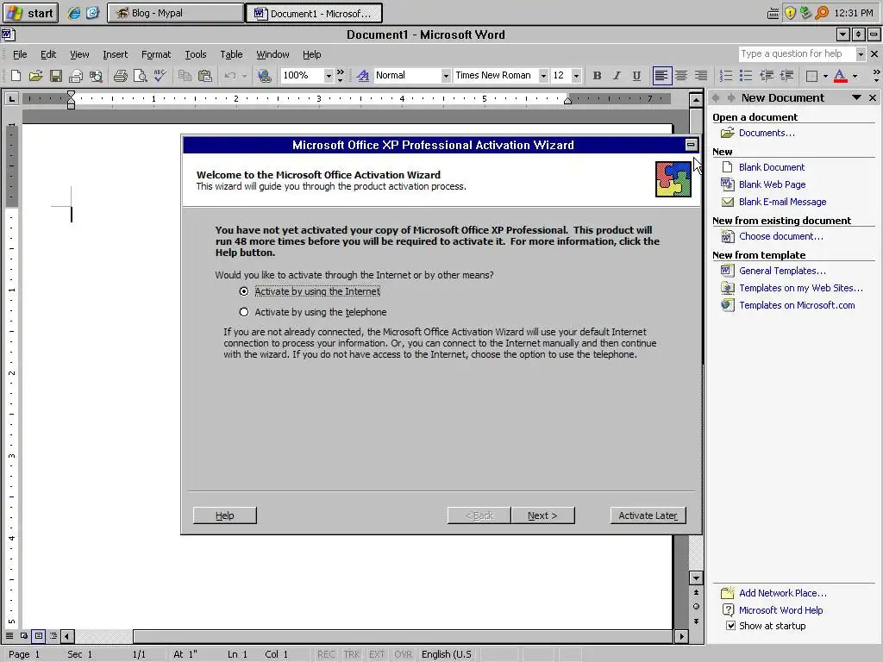Screen dimensions: 883x662
Task: Expand the Undo history dropdown arrow
Action: click(244, 76)
